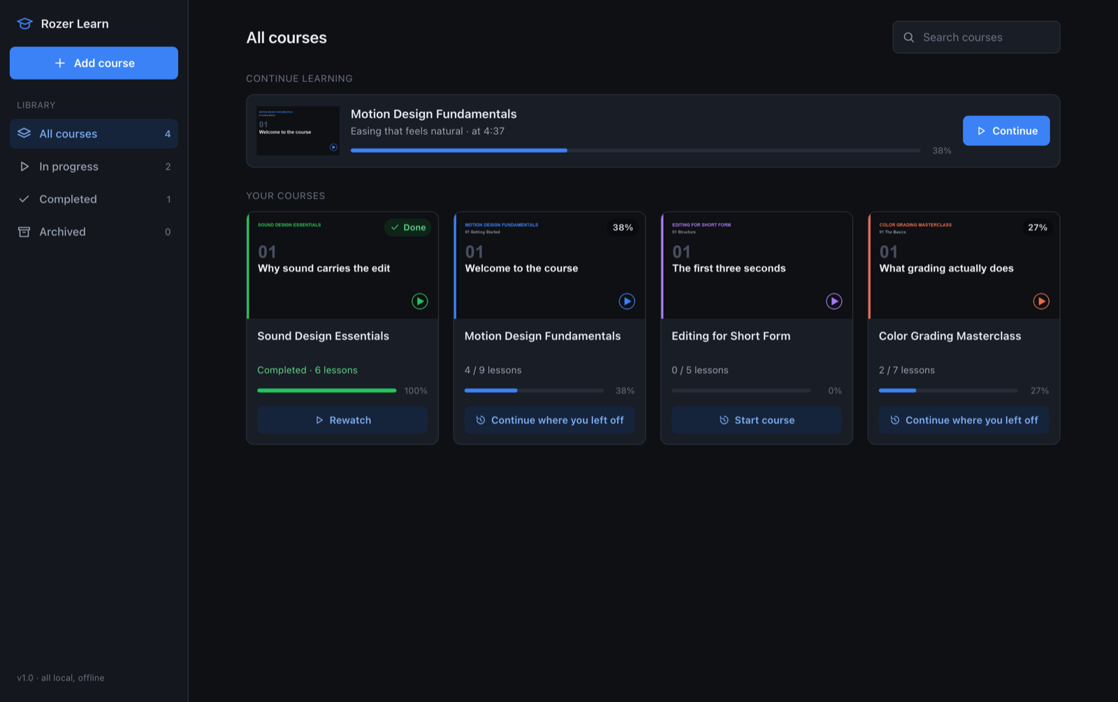The image size is (1118, 702).
Task: Click the Done badge on Sound Design Essentials
Action: (x=408, y=227)
